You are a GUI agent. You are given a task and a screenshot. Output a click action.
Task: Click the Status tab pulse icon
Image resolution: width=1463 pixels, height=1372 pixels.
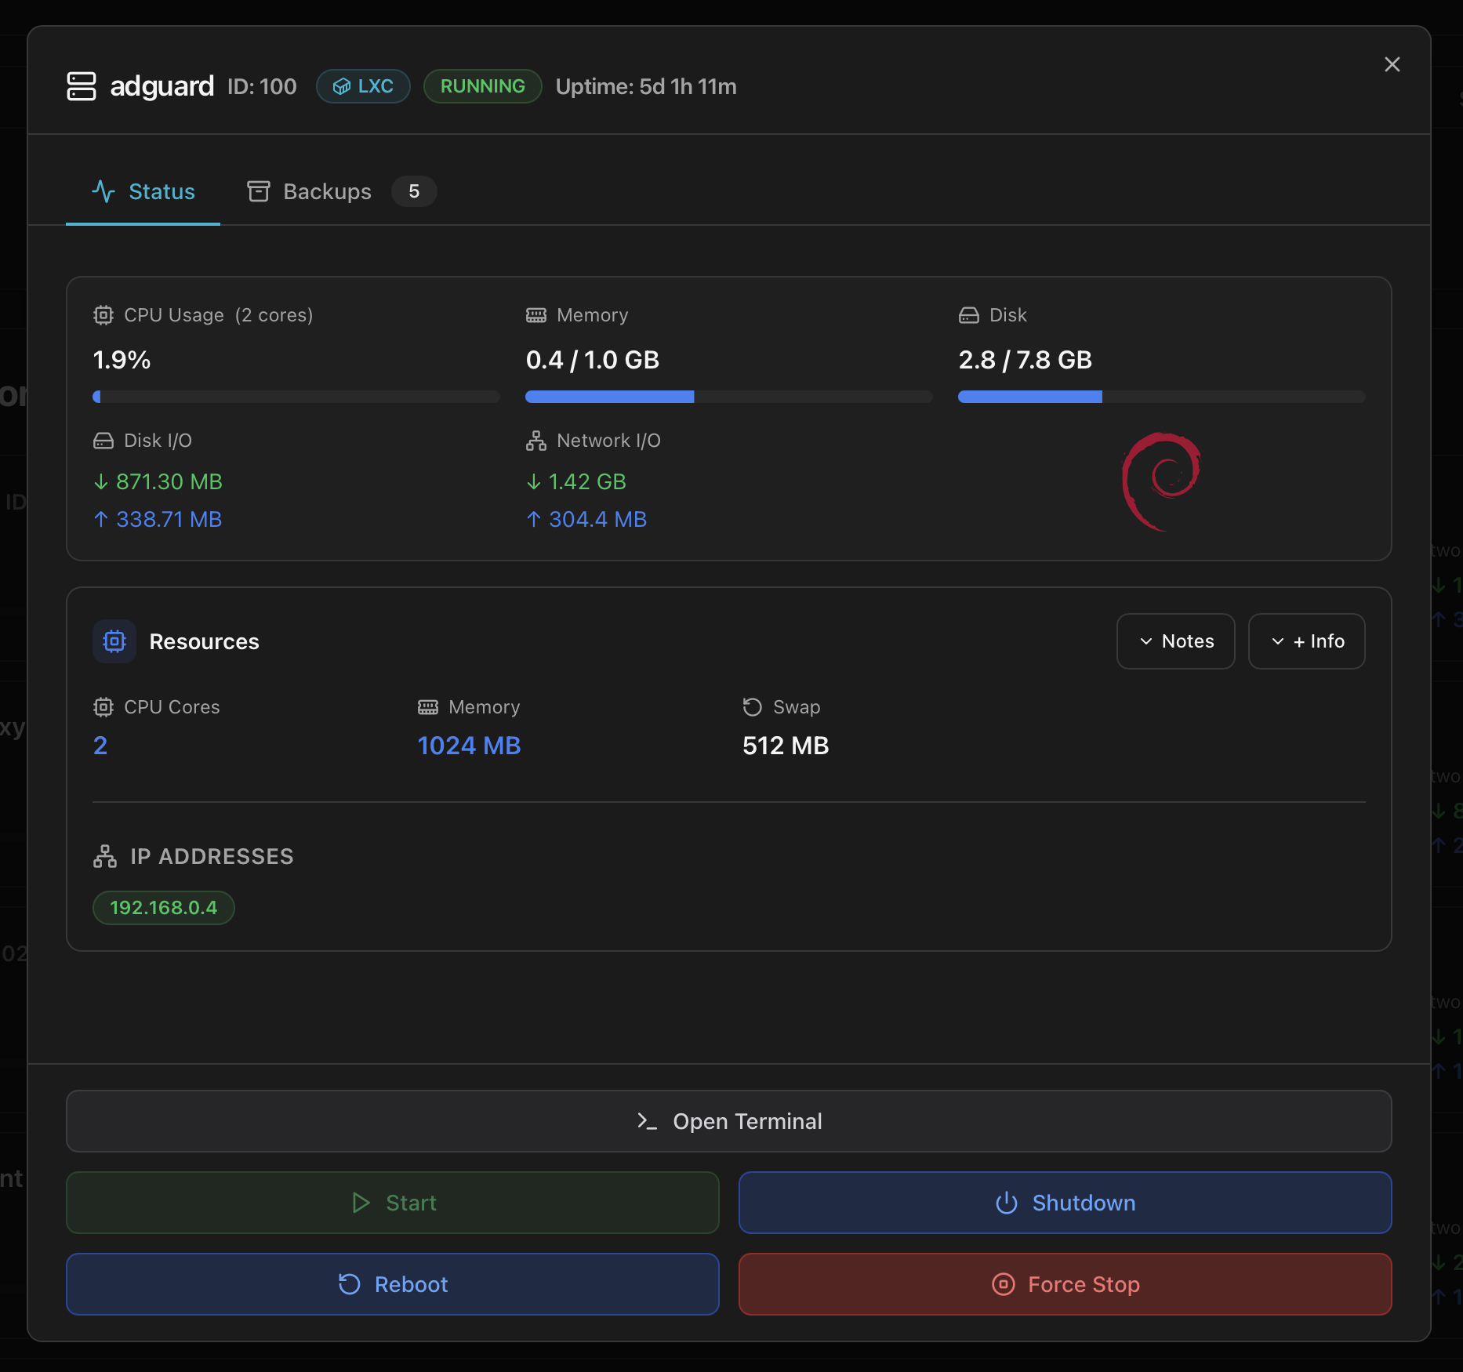point(103,191)
